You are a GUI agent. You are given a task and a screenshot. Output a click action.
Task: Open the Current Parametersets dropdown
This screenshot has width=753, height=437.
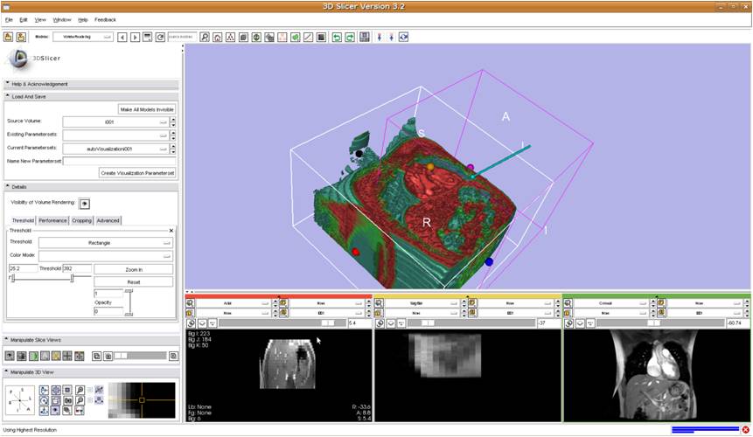pos(115,149)
